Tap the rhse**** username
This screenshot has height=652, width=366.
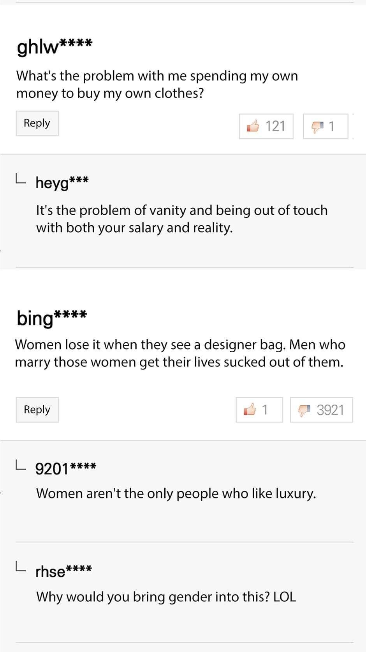[63, 571]
